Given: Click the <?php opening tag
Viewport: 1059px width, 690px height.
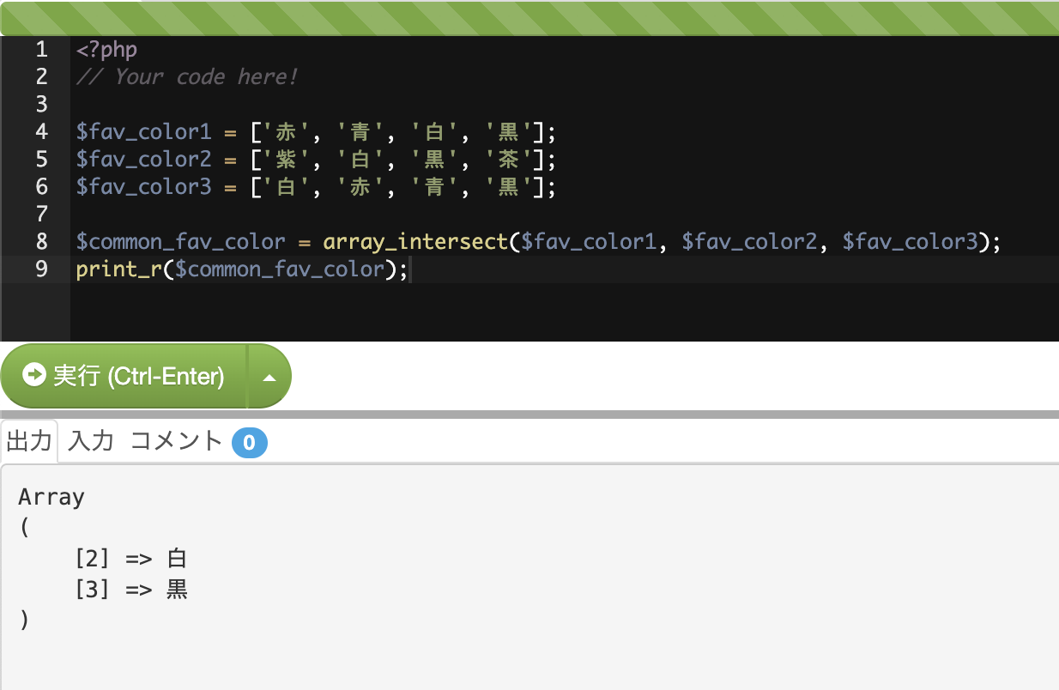Looking at the screenshot, I should (x=106, y=50).
